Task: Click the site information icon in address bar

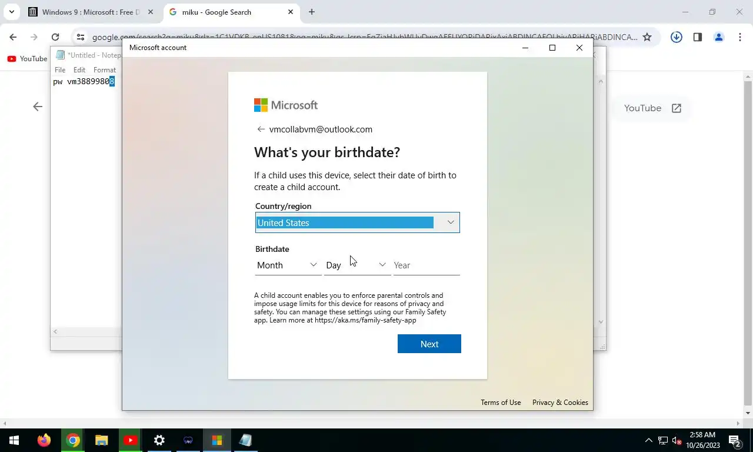Action: click(81, 37)
